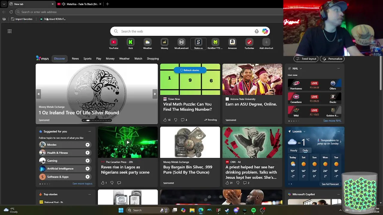Dislike the Viral Math Puzzle story
This screenshot has width=383, height=215.
click(176, 120)
